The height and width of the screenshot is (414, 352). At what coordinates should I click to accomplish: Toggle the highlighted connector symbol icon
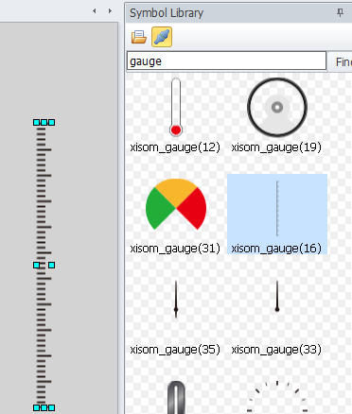tap(162, 37)
